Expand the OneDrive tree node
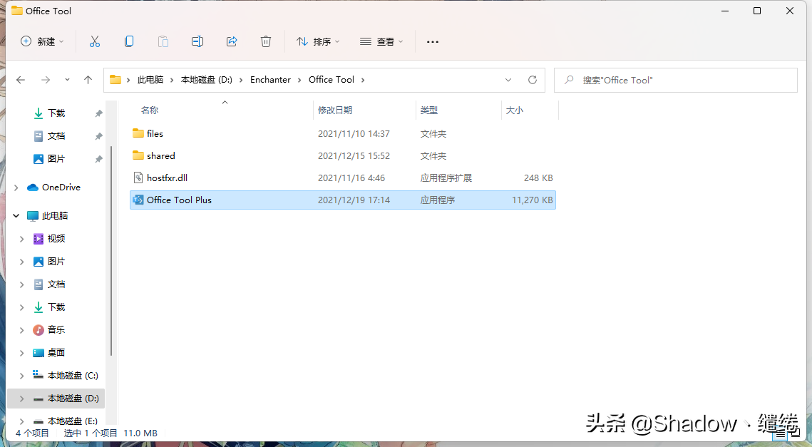The image size is (812, 447). [16, 187]
